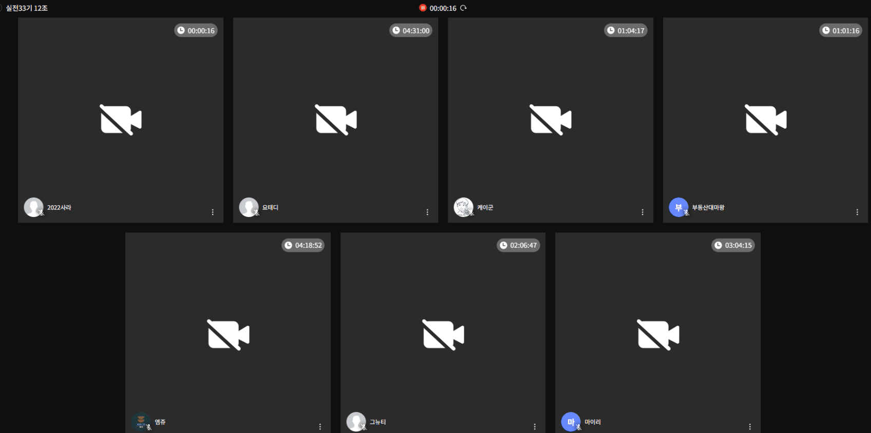The height and width of the screenshot is (433, 871).
Task: Open the more options menu for 2022사라
Action: coord(213,212)
